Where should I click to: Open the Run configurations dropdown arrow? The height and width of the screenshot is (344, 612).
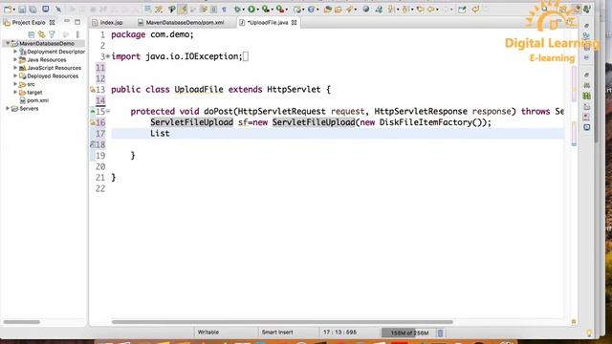pos(258,10)
